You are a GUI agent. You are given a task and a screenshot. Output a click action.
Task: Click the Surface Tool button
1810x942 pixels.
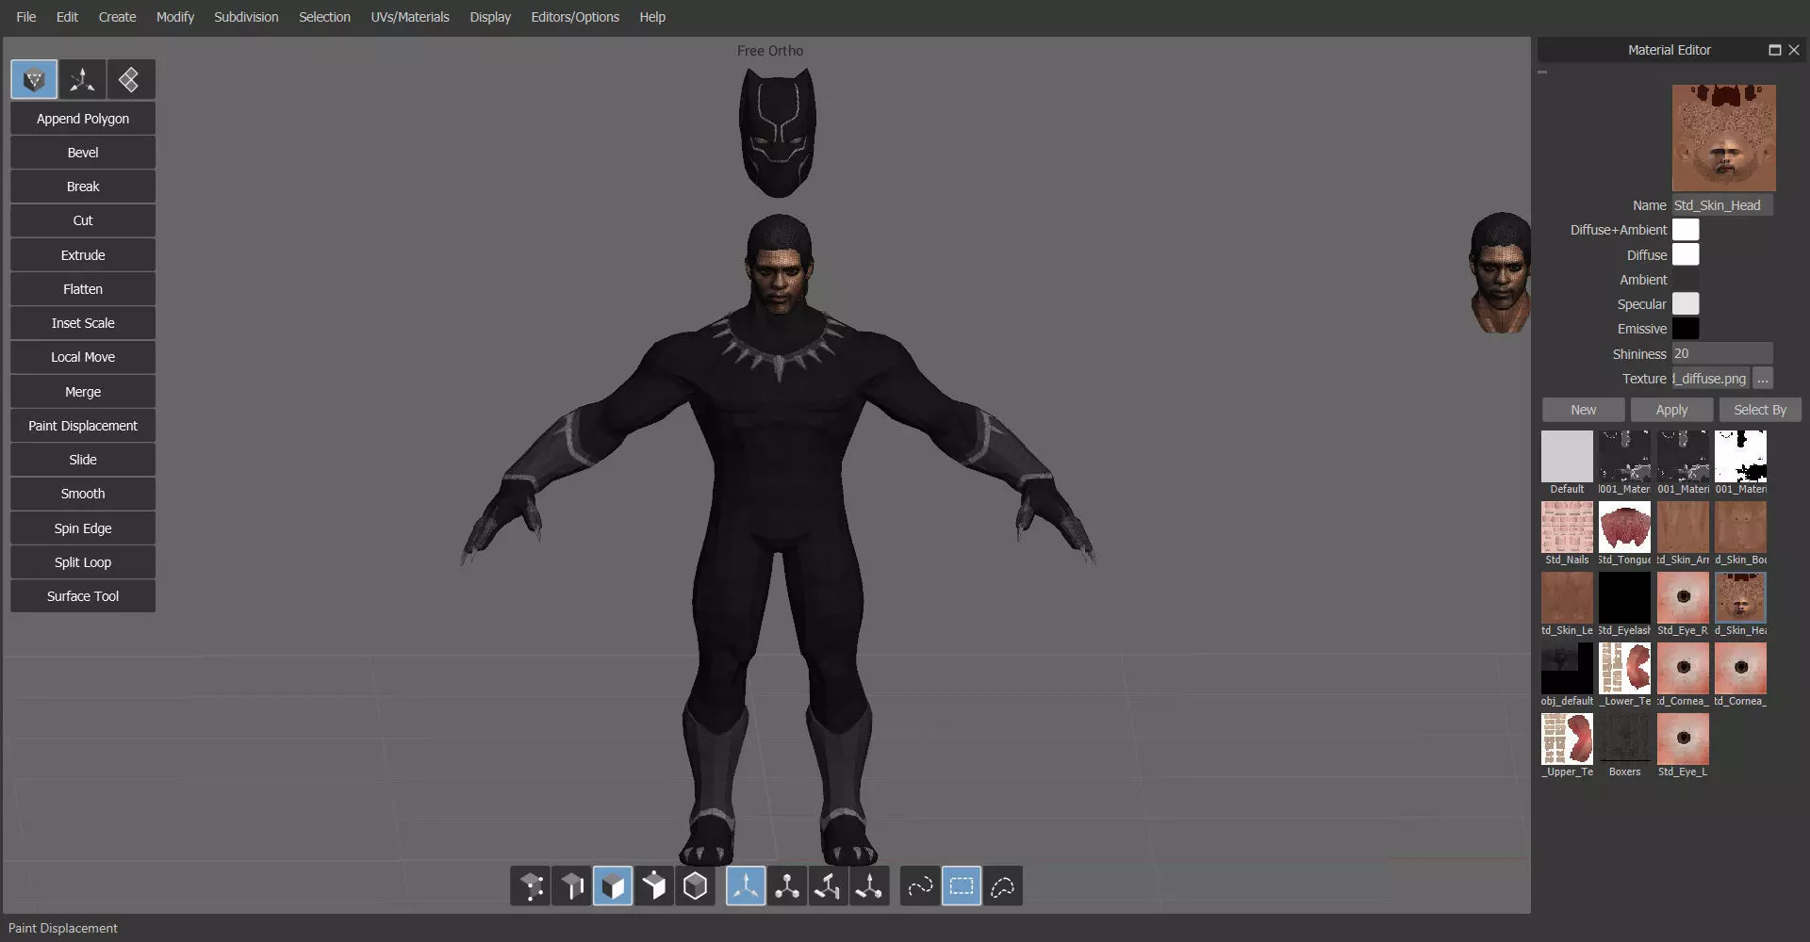[x=83, y=596]
